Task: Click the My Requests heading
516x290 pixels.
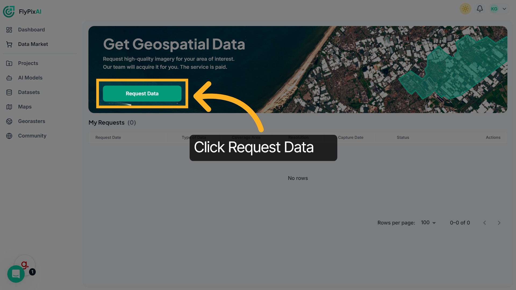Action: pyautogui.click(x=107, y=123)
